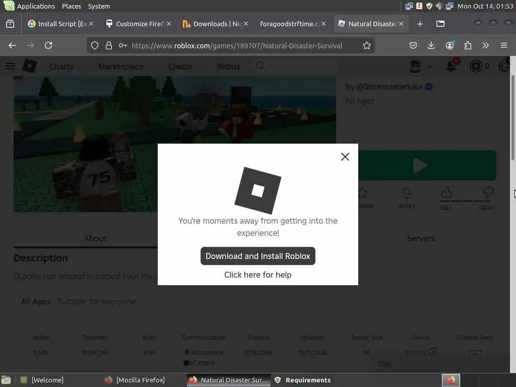Click the Firefox View icon left of tabs
This screenshot has width=516, height=387.
point(10,24)
